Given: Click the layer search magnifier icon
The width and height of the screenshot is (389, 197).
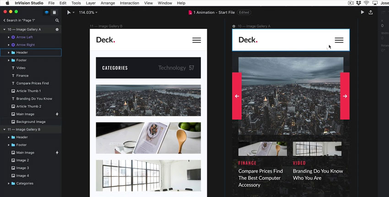Looking at the screenshot, I should click(x=57, y=20).
